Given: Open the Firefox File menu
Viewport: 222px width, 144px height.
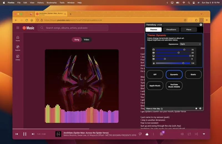Looking at the screenshot, I should 19,3.
